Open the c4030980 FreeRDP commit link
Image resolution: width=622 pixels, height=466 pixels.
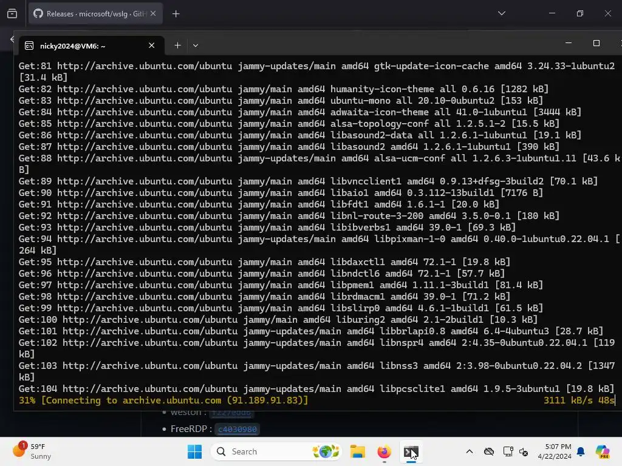click(x=238, y=429)
